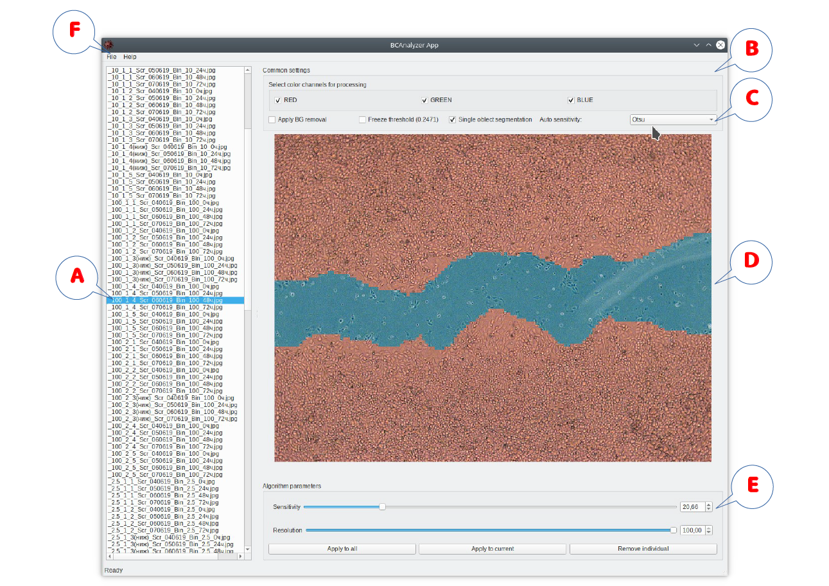Open the Auto sensitivity Otsu dropdown
The height and width of the screenshot is (586, 829).
click(673, 119)
